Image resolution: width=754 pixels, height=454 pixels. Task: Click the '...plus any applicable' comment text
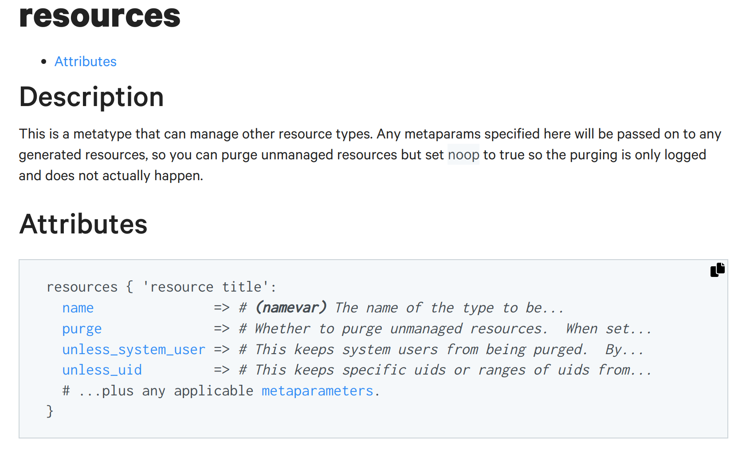158,391
